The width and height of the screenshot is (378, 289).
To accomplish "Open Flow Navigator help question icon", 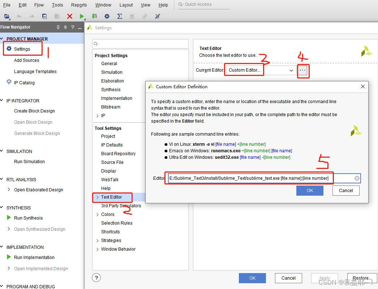I will pyautogui.click(x=73, y=27).
